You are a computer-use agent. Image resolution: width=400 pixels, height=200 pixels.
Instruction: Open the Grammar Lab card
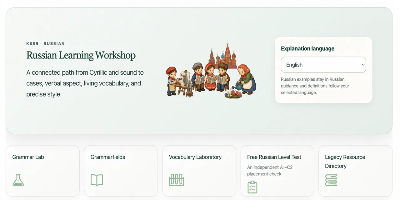pos(42,171)
